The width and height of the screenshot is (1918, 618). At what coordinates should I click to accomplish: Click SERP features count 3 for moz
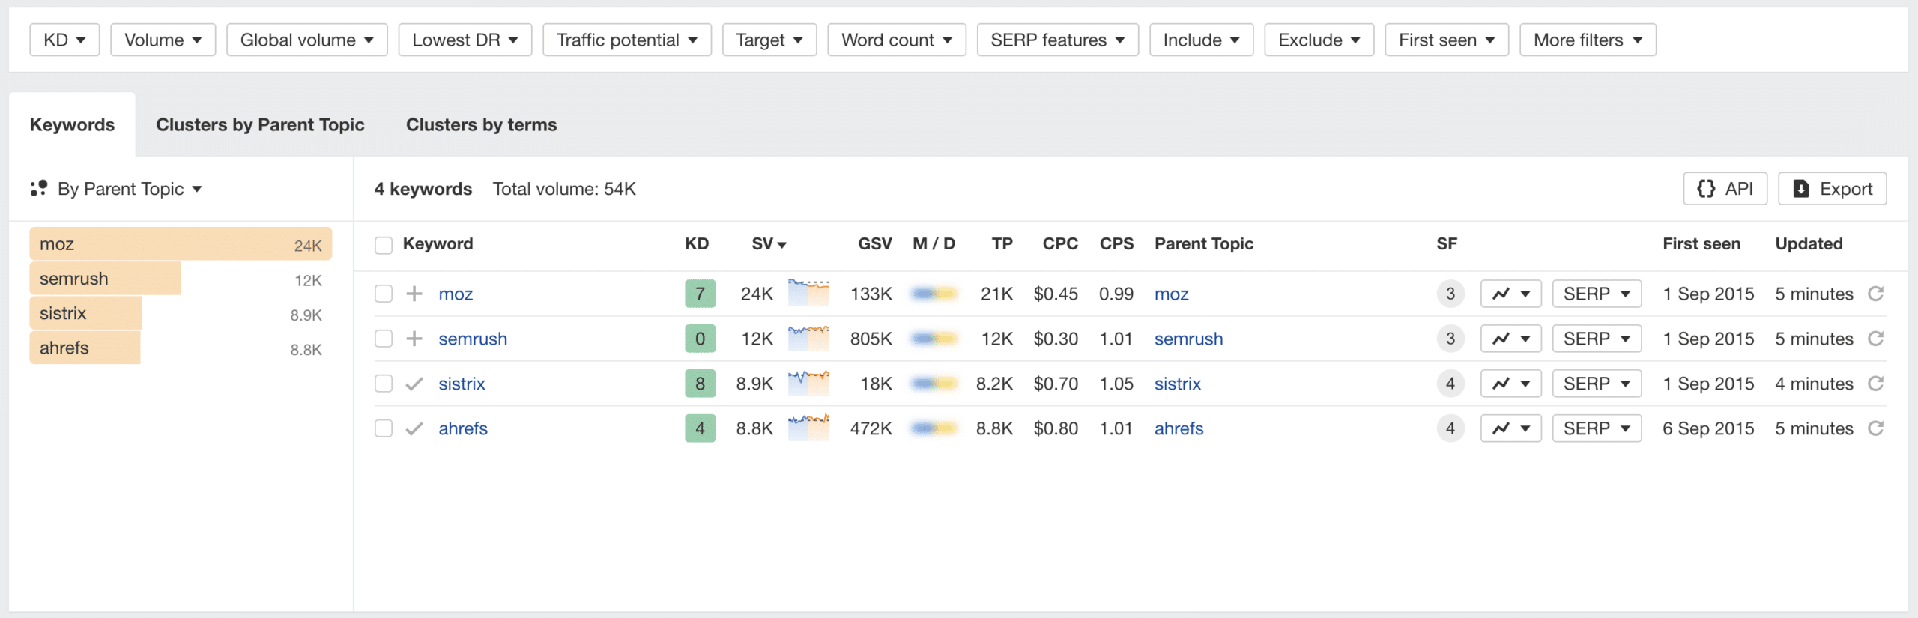1450,294
